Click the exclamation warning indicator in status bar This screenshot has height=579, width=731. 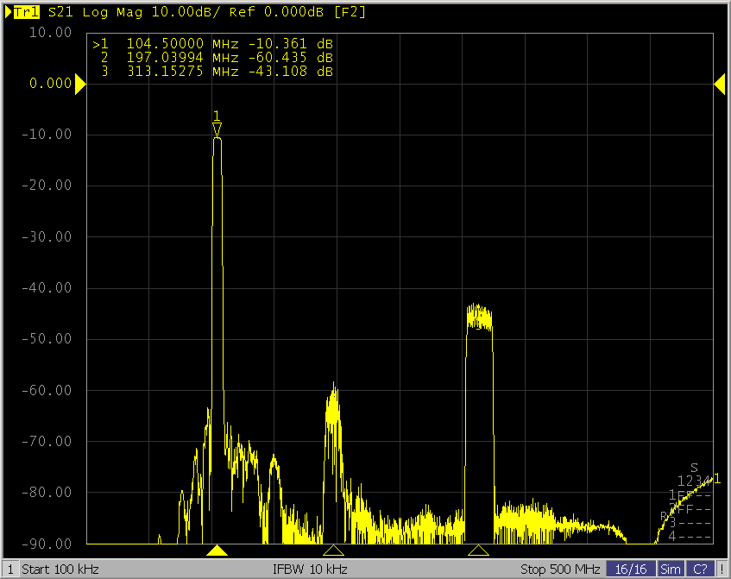point(722,570)
